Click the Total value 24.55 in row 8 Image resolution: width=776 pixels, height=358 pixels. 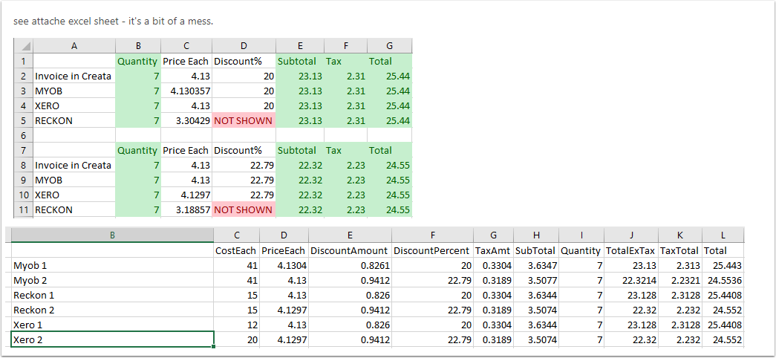[x=389, y=166]
